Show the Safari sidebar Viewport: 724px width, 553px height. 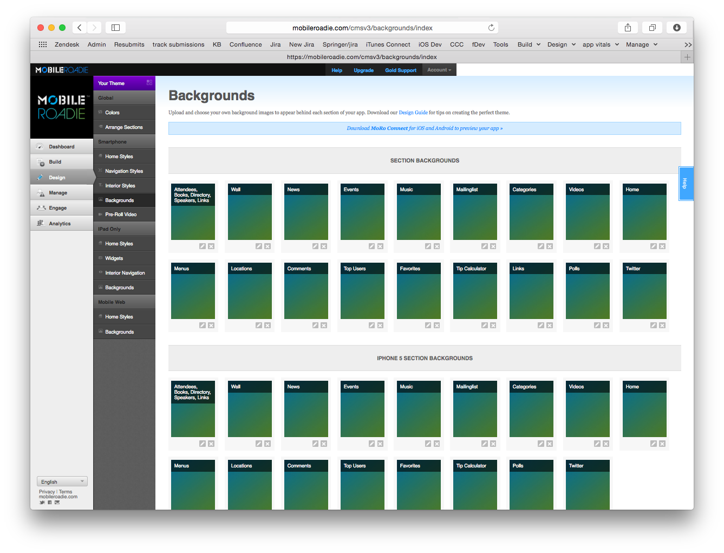tap(115, 28)
